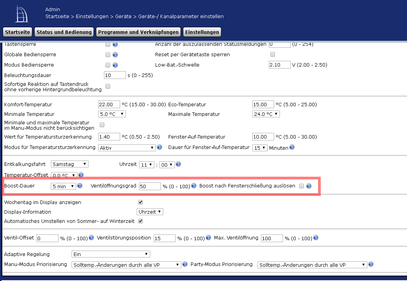This screenshot has height=281, width=407.
Task: Open Einstellungen menu
Action: tap(202, 32)
